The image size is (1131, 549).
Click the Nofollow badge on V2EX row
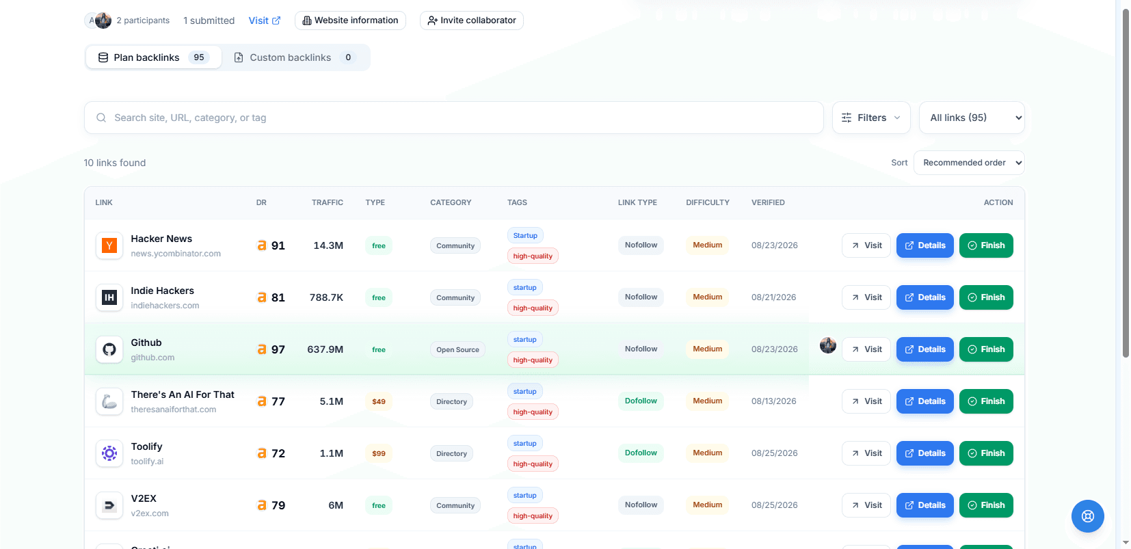(641, 505)
